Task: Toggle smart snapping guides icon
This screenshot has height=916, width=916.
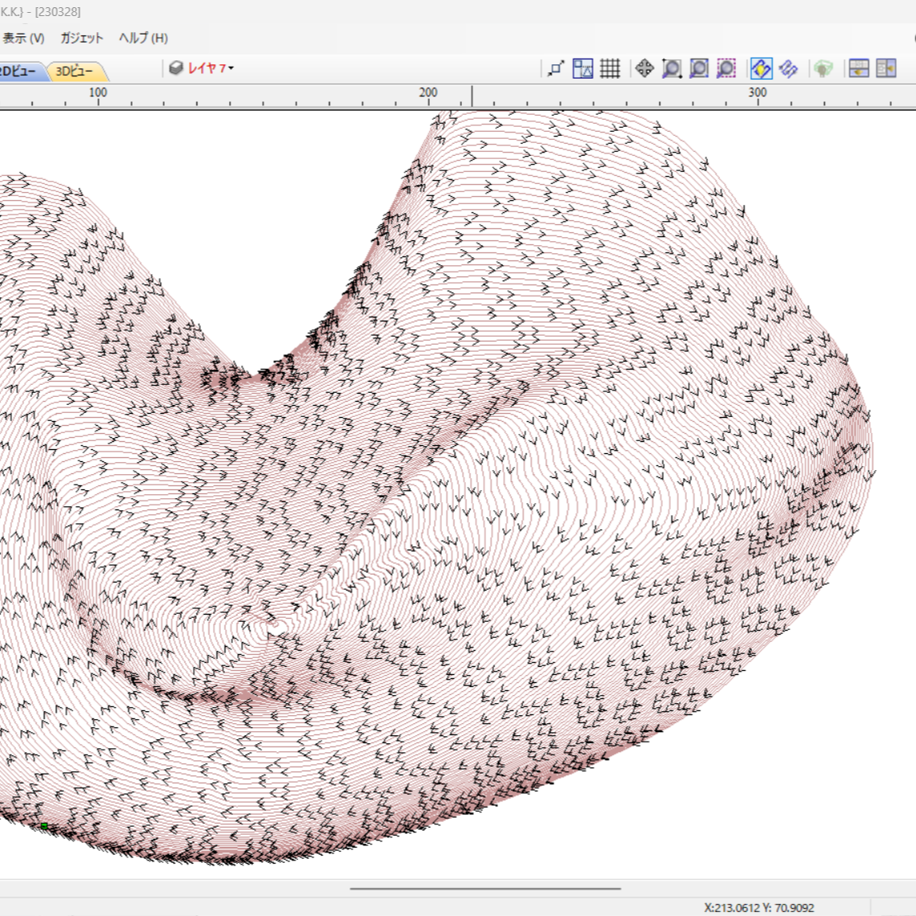Action: click(x=583, y=68)
